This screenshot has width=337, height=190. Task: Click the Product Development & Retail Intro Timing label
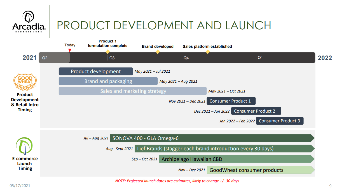tap(25, 102)
